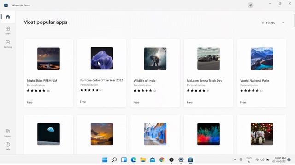The height and width of the screenshot is (165, 295).
Task: Click star rating of McLaren Senna Track Day
Action: point(196,91)
